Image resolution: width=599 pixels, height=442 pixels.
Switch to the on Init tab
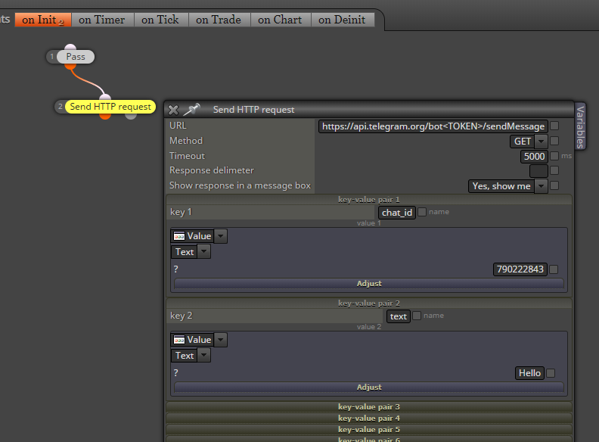click(x=43, y=20)
